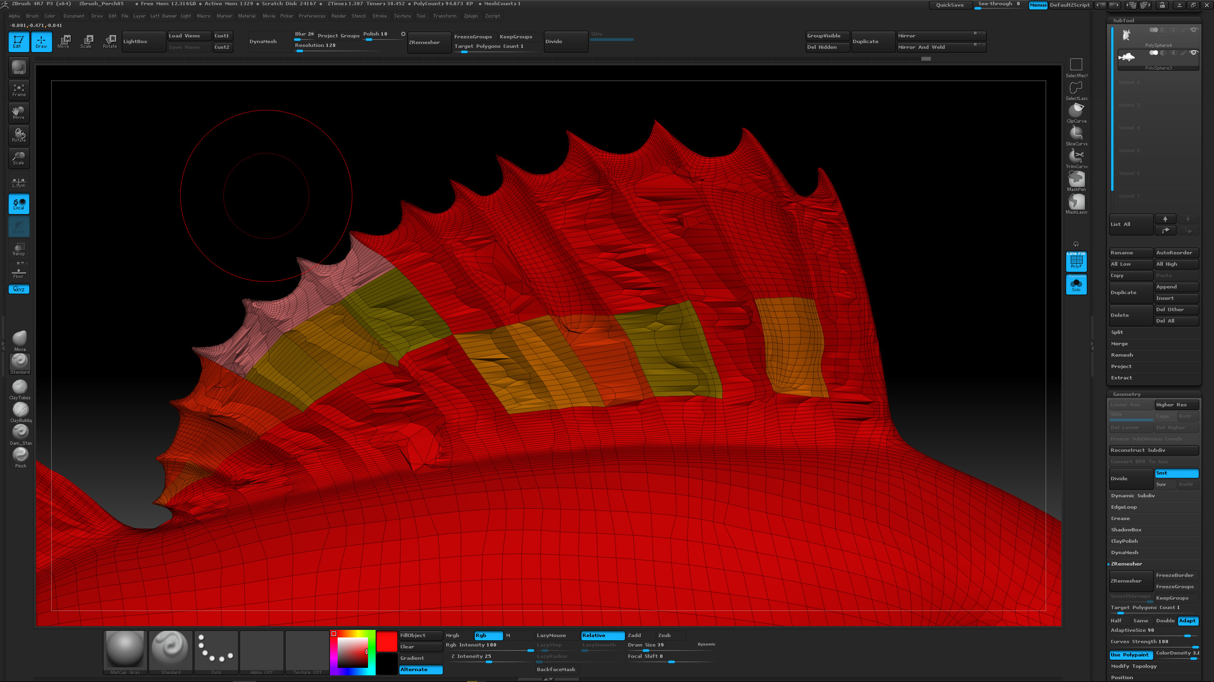The image size is (1214, 682).
Task: Toggle Local rotation mode
Action: coord(19,204)
